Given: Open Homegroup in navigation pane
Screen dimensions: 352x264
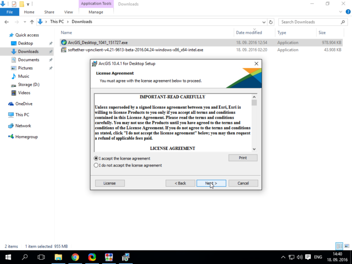Looking at the screenshot, I should pyautogui.click(x=26, y=137).
